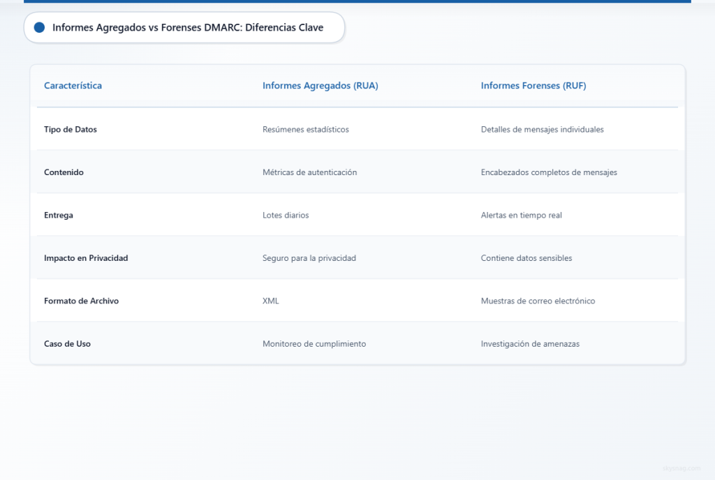Click the blue circle icon beside the title
Image resolution: width=715 pixels, height=480 pixels.
click(39, 27)
